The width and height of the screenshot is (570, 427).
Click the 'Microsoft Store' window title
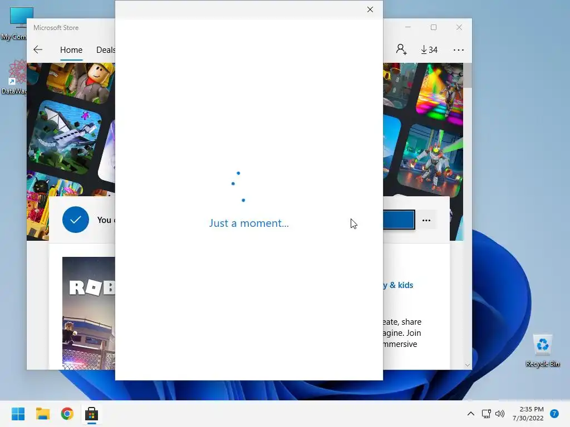(x=56, y=28)
